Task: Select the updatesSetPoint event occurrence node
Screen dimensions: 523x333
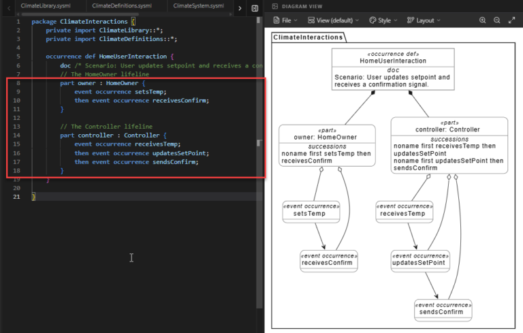Action: tap(420, 261)
